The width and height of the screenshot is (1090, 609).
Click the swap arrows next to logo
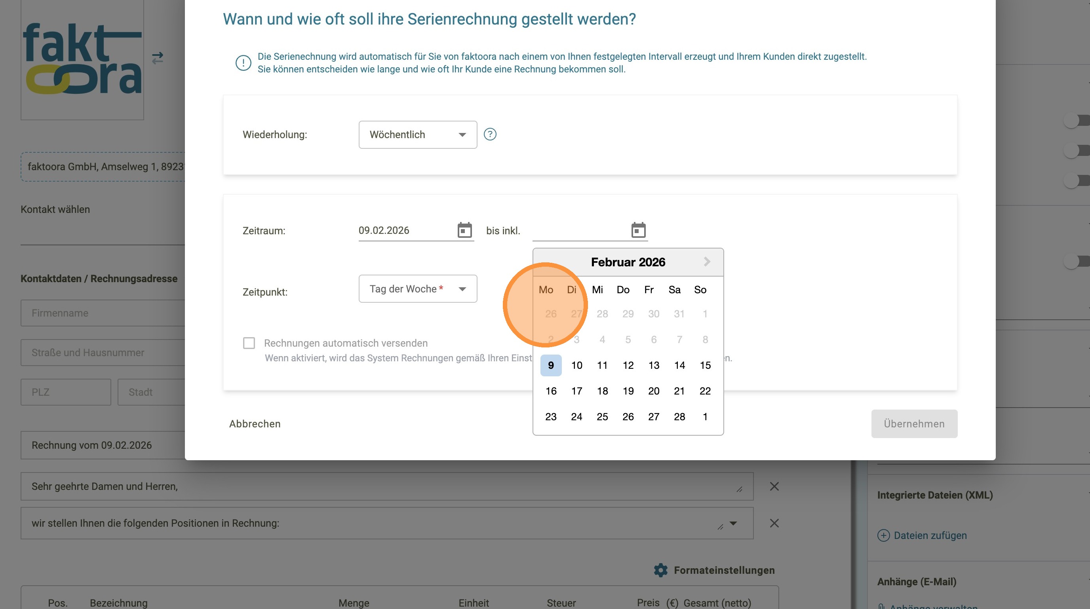click(x=158, y=58)
